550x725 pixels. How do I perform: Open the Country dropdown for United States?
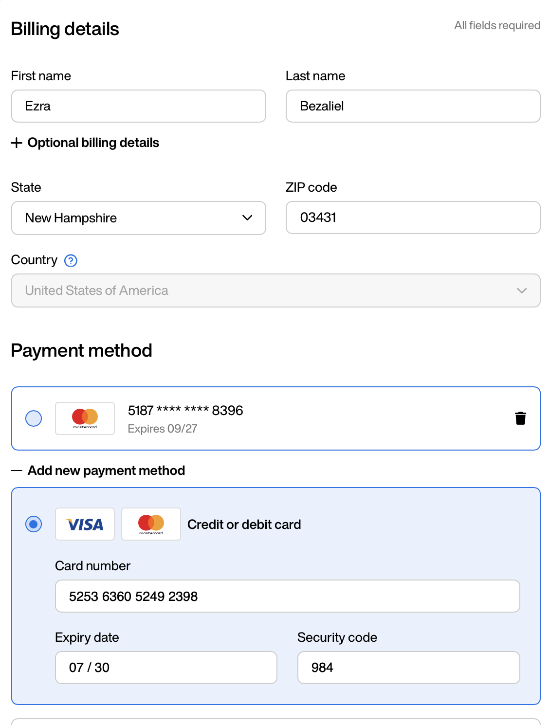click(276, 290)
